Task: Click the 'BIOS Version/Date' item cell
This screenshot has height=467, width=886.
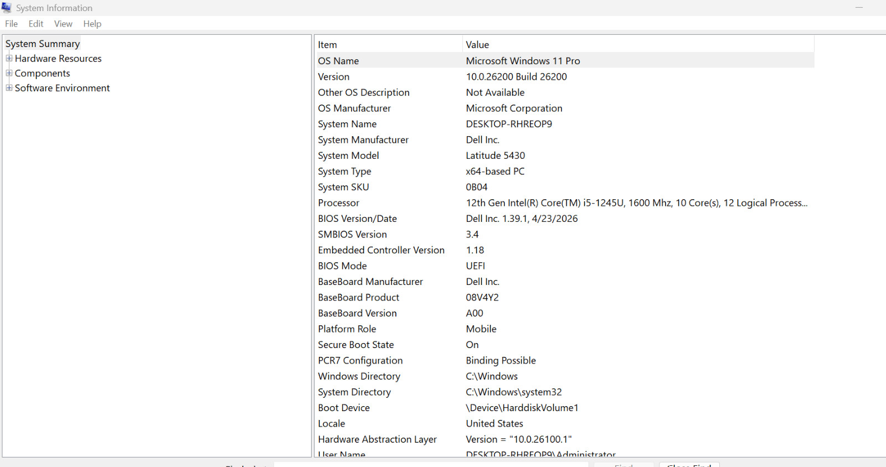Action: coord(357,219)
